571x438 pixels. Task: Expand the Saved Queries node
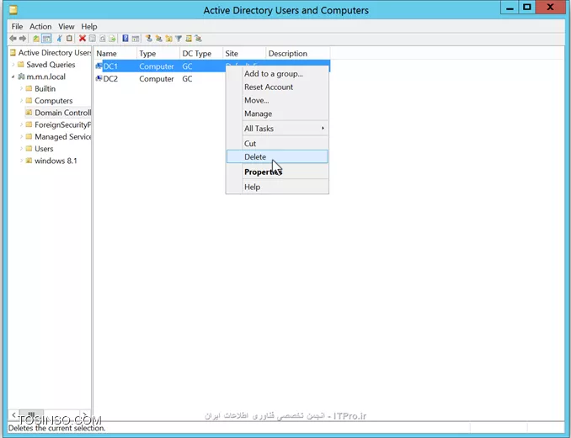tap(13, 65)
